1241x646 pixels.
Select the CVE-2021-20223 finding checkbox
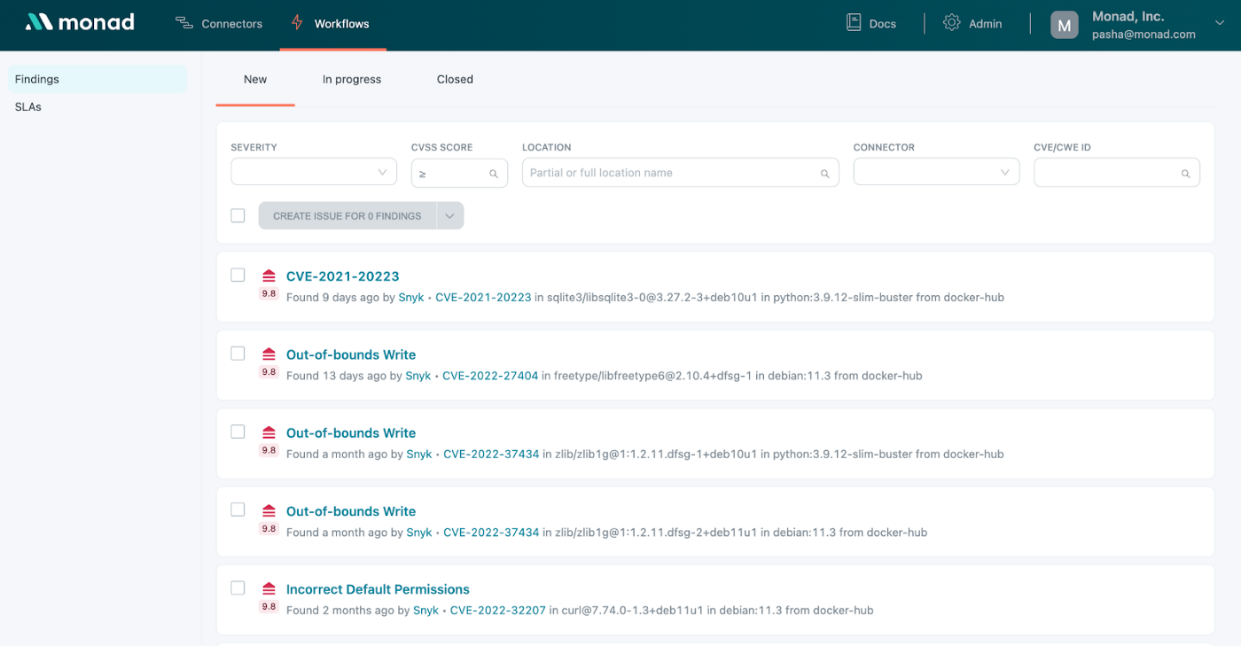coord(238,275)
